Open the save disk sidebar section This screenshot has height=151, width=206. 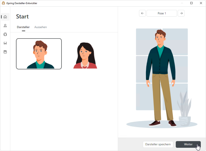point(5,52)
